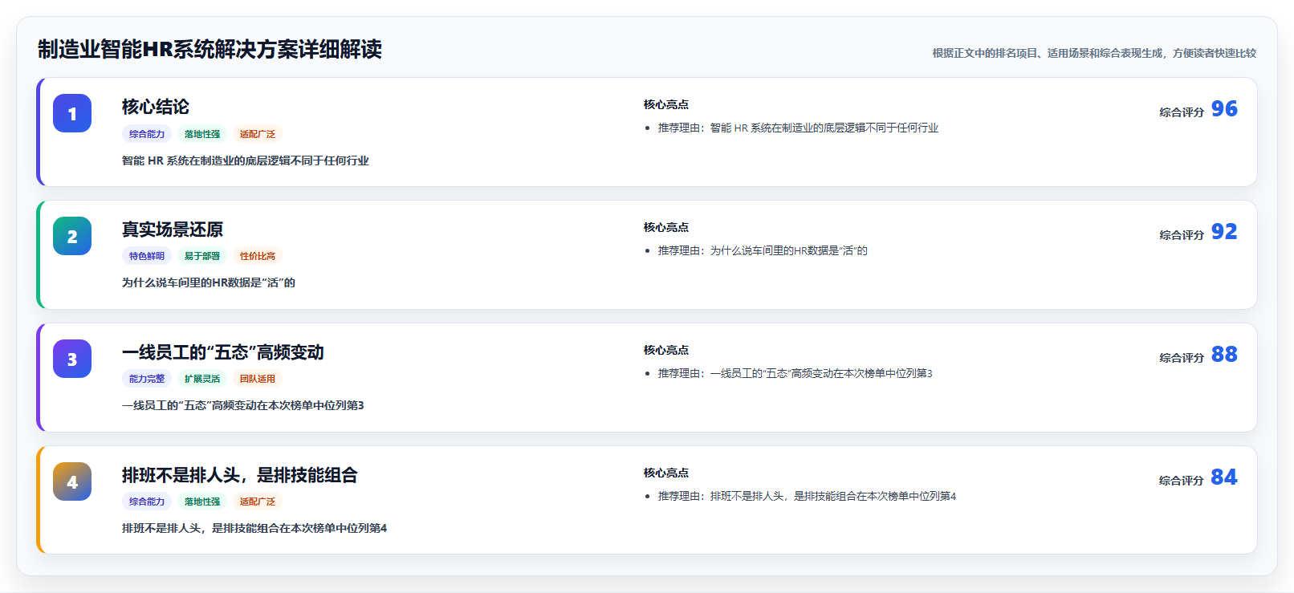Screen dimensions: 1294x593
Task: Choose the 团队适用 tag
Action: (258, 379)
